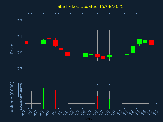This screenshot has height=122, width=163.
Task: Click the Price axis label
Action: 12,49
